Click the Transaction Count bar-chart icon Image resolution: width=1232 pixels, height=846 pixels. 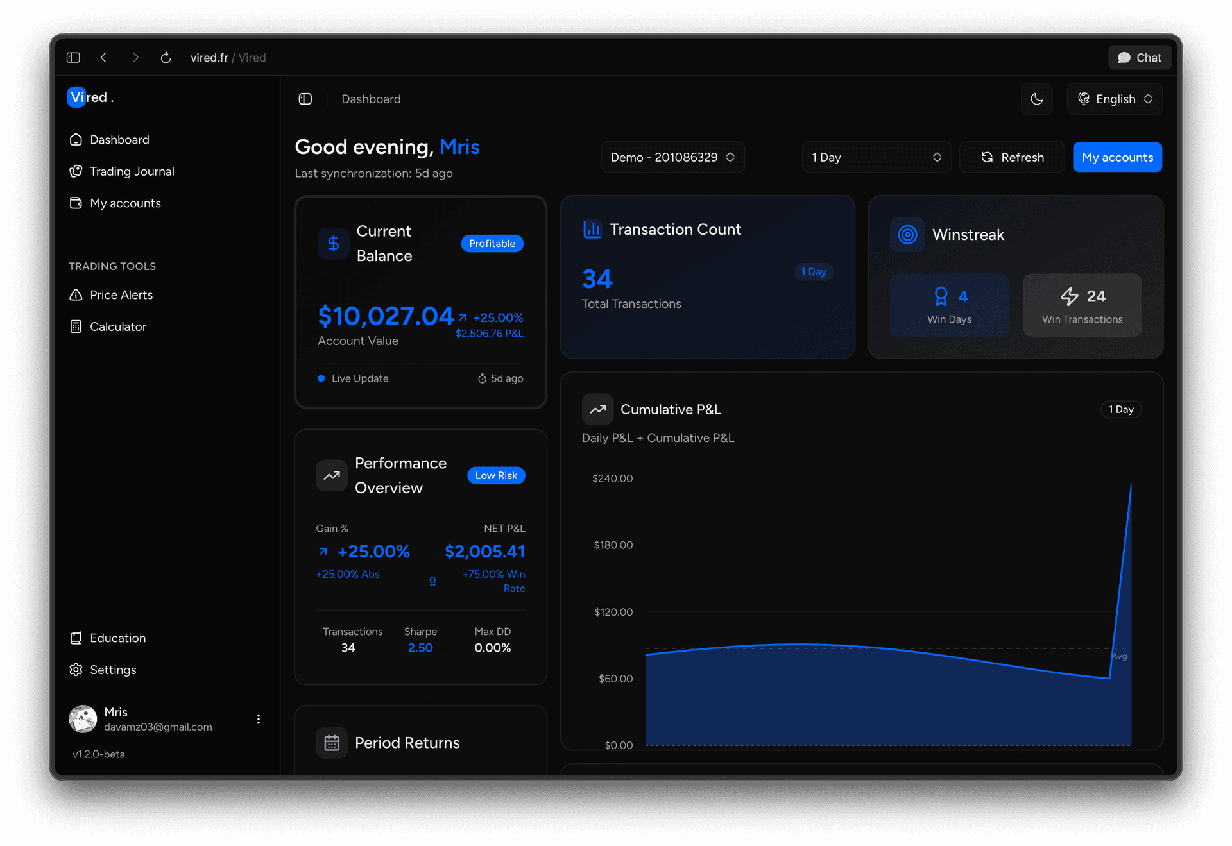pos(591,229)
